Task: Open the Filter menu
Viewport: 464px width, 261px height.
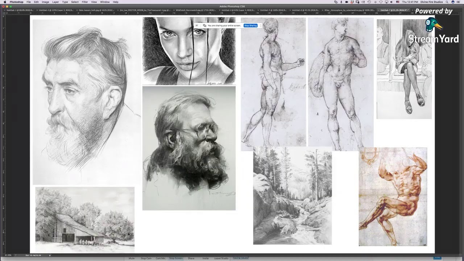Action: click(84, 2)
